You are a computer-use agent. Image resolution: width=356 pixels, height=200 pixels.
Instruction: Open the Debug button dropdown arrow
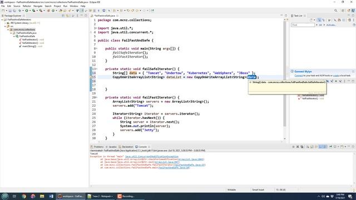(x=23, y=11)
